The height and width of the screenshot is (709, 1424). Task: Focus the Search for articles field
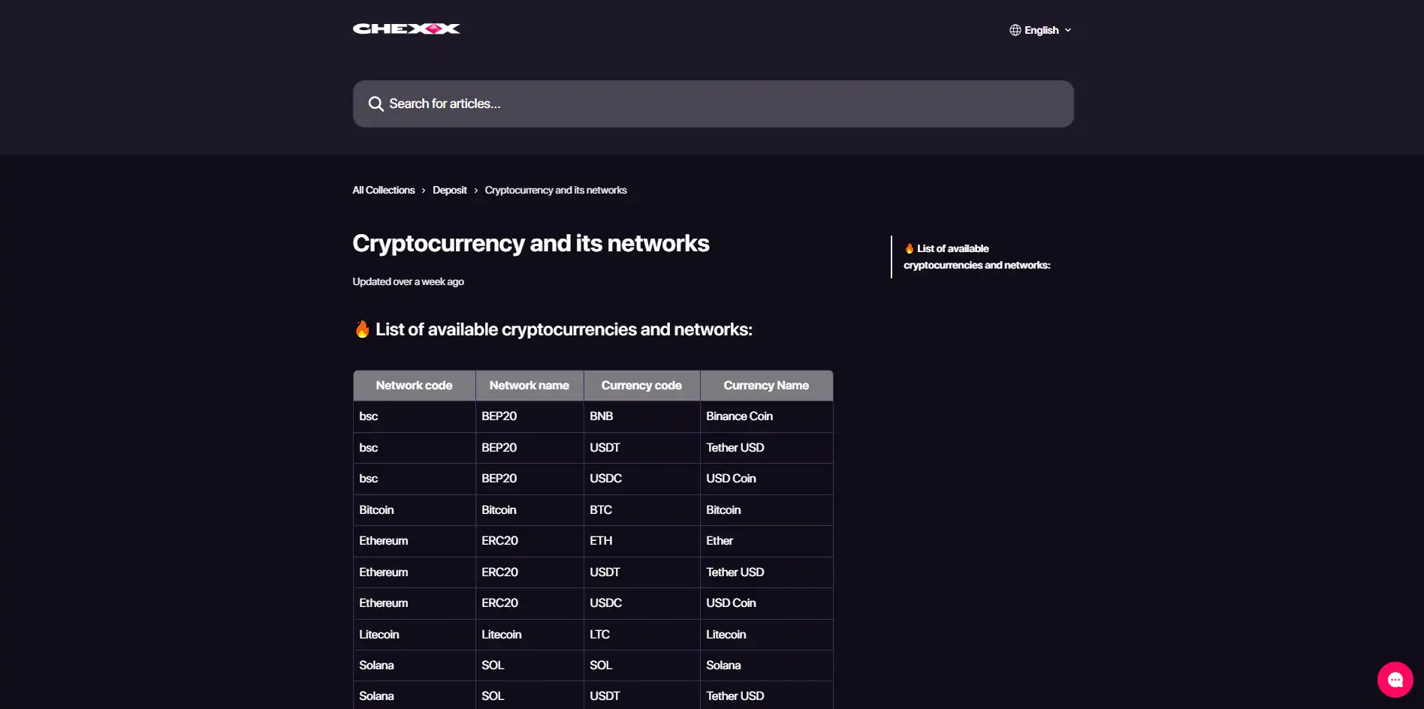pos(713,104)
